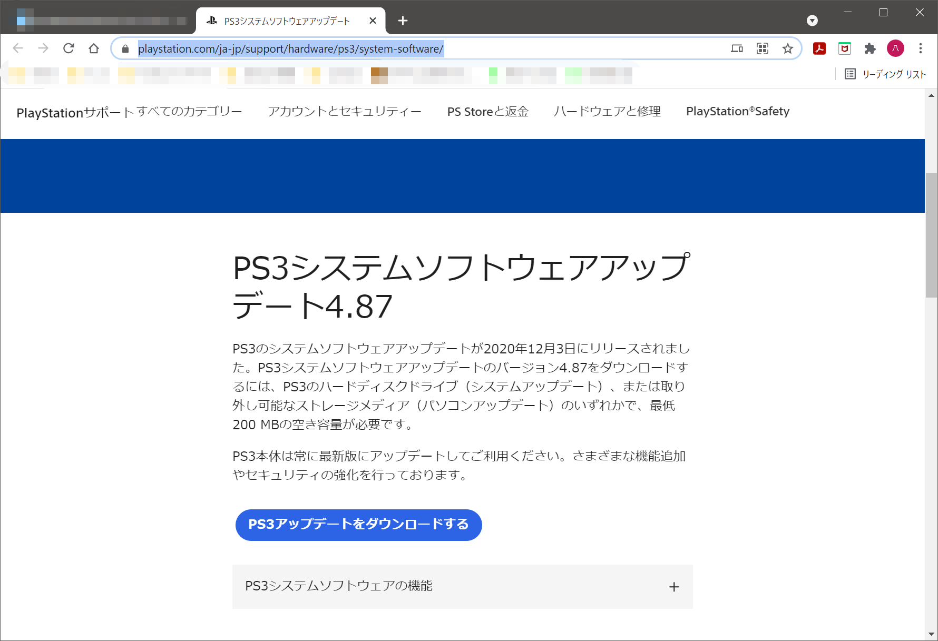The image size is (938, 641).
Task: Bookmark this page with the star icon
Action: pos(788,49)
